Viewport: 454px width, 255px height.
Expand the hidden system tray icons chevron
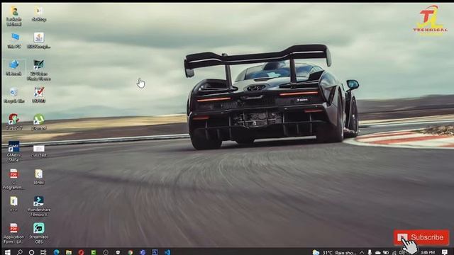(x=362, y=252)
